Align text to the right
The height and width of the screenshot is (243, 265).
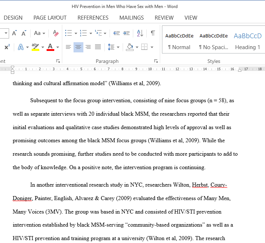coord(88,47)
